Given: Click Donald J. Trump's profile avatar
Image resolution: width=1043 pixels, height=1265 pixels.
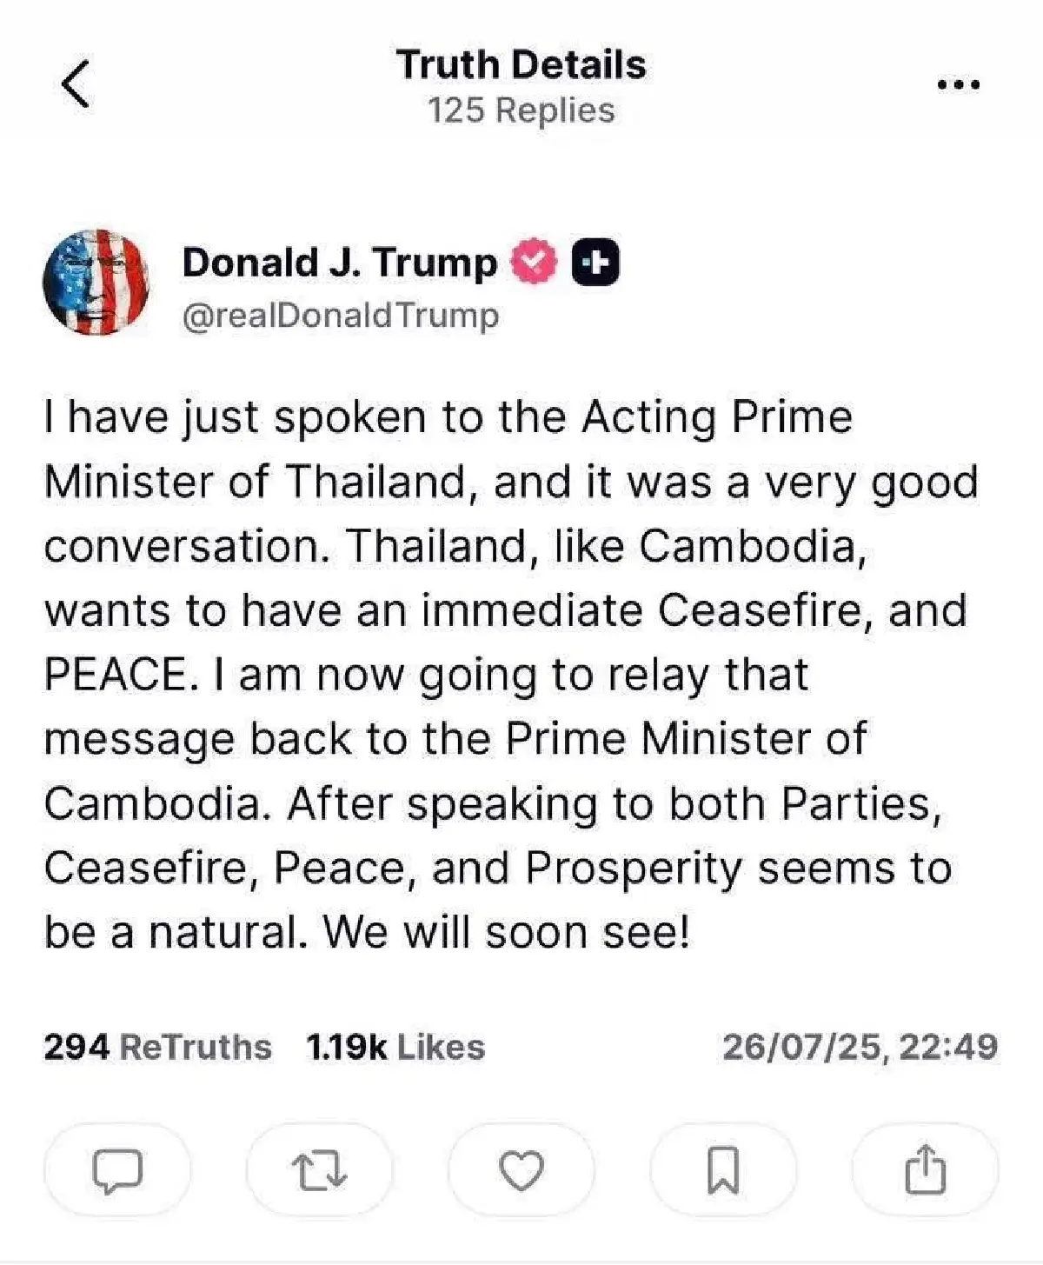Looking at the screenshot, I should [x=96, y=282].
